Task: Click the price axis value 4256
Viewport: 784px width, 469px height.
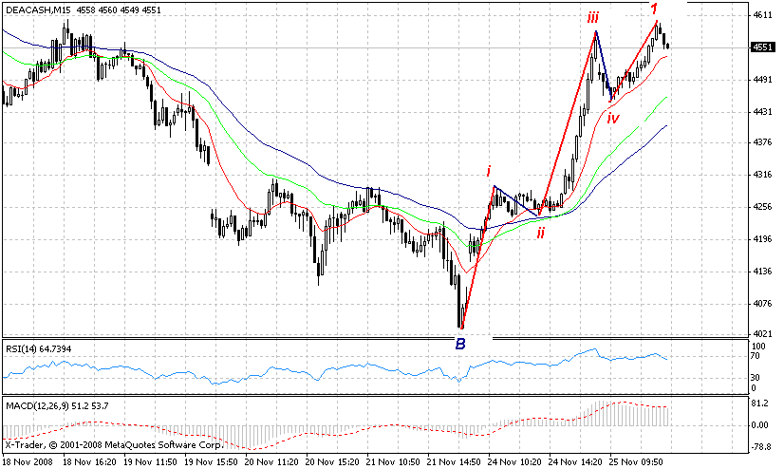Action: [762, 207]
